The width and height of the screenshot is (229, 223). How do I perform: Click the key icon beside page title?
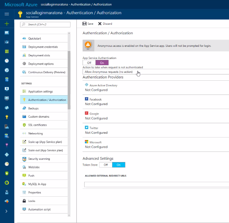coord(20,14)
